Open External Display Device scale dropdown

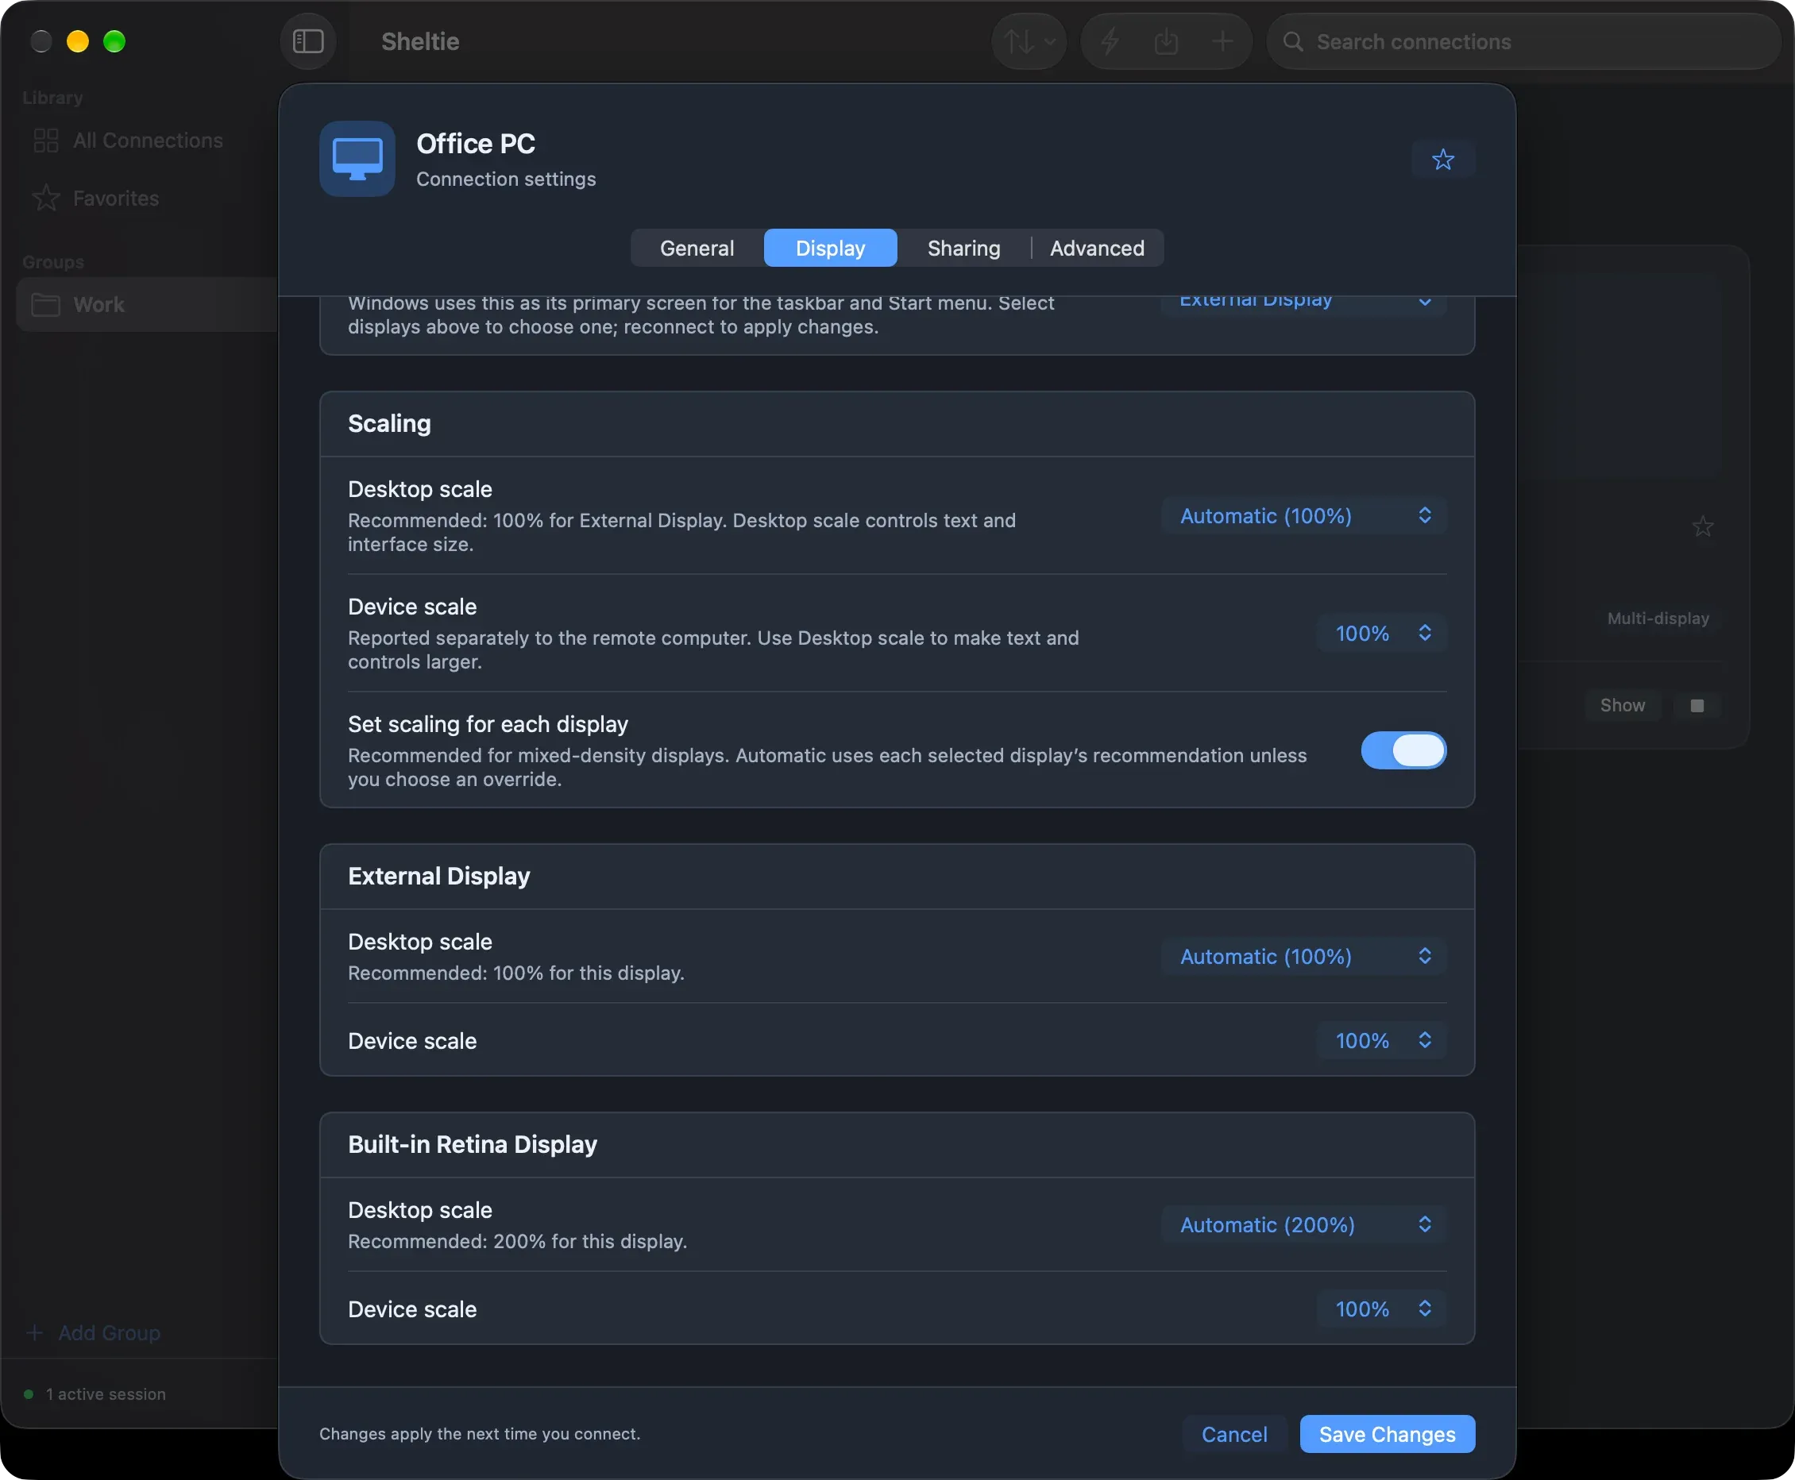(1381, 1041)
